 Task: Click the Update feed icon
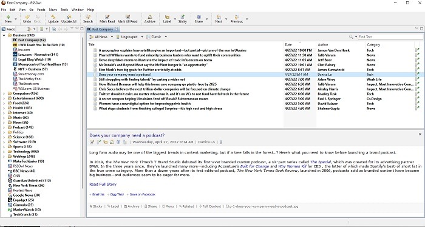point(53,19)
